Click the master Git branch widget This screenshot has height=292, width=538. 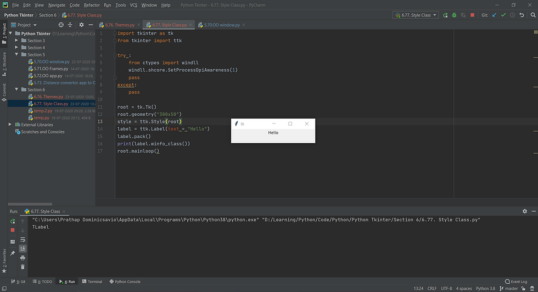tap(509, 288)
